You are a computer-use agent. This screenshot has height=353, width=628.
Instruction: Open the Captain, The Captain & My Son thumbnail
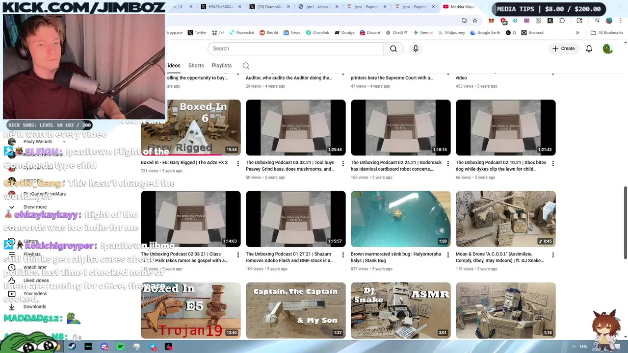295,310
